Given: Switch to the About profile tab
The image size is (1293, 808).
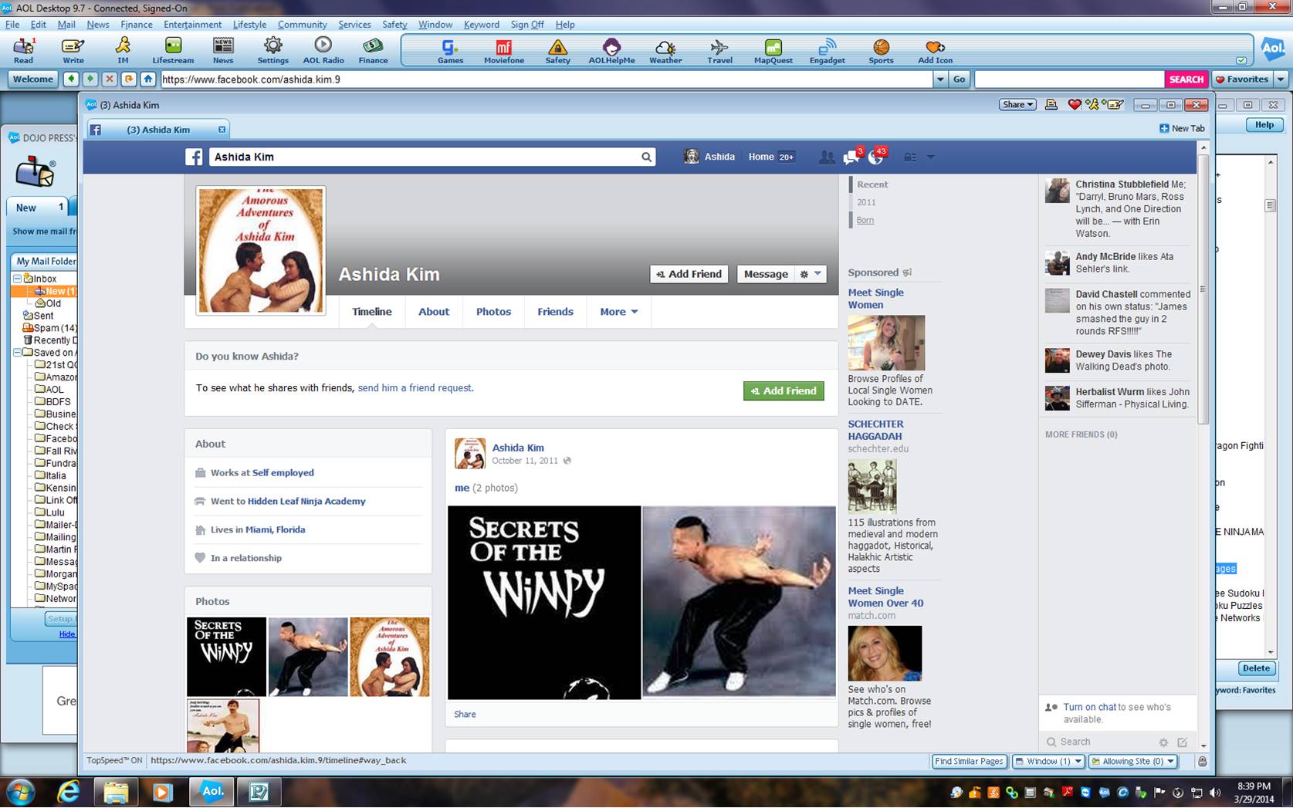Looking at the screenshot, I should (x=433, y=312).
